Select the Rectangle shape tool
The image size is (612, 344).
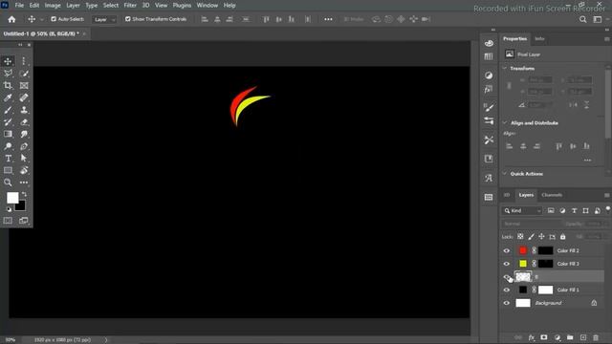[x=8, y=170]
